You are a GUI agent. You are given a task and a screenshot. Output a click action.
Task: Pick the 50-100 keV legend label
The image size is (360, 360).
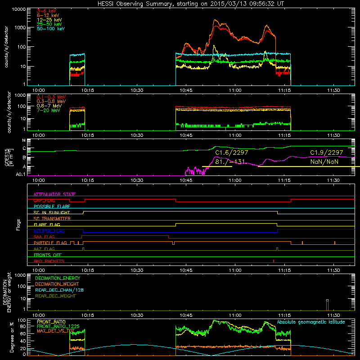click(51, 29)
